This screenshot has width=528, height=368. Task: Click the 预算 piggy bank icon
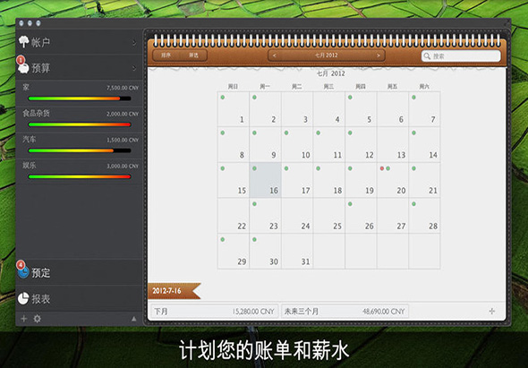coord(23,69)
